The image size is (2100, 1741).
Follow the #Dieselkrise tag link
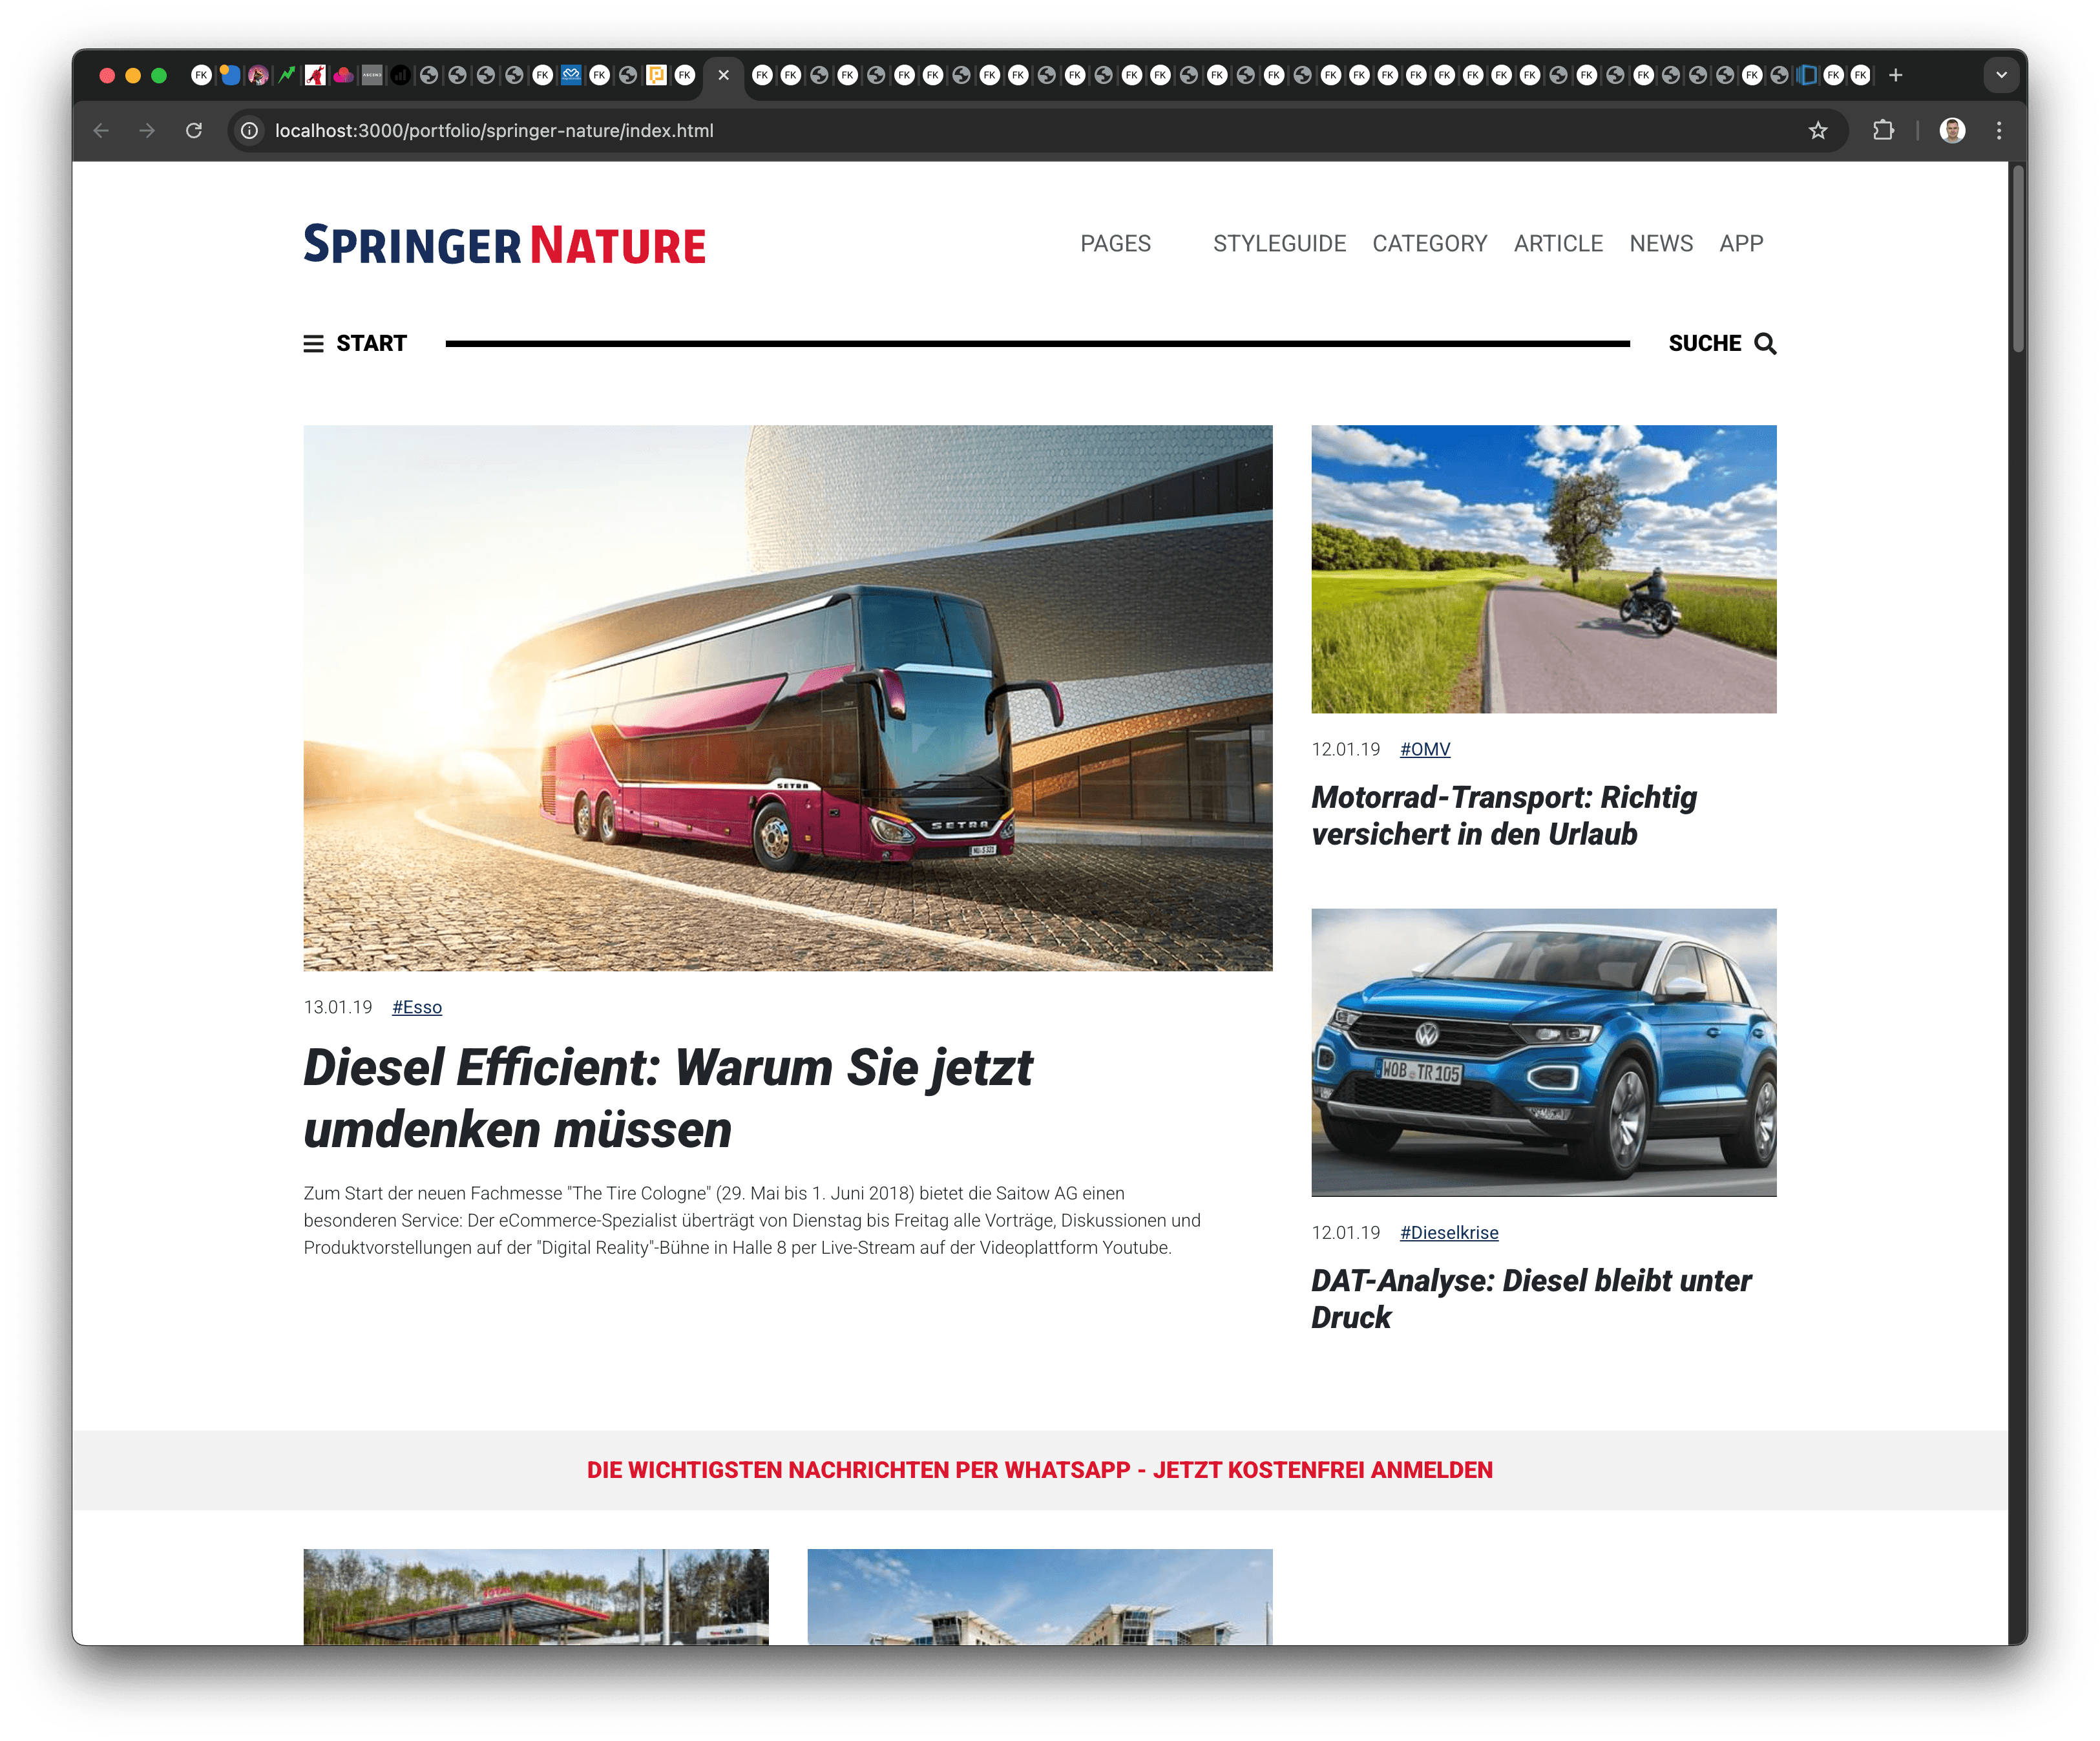point(1449,1233)
